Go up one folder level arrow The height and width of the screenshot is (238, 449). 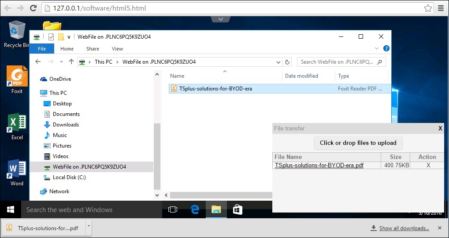[x=71, y=62]
